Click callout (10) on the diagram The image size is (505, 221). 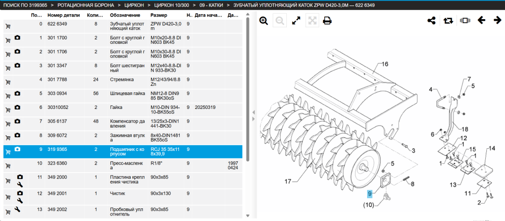tap(369, 204)
